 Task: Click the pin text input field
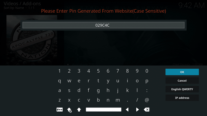pos(104,25)
